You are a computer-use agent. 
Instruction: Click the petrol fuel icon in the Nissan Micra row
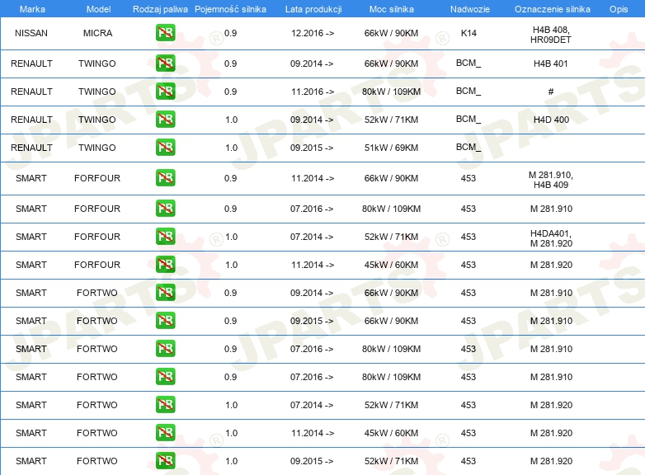(165, 34)
